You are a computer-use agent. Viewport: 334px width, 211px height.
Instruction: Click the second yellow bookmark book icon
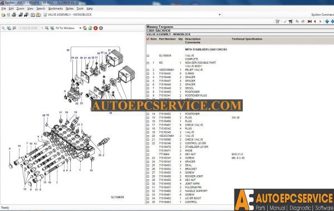pos(38,15)
